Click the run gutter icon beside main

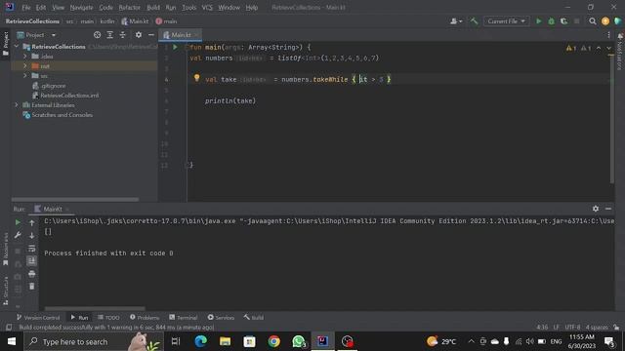pos(175,48)
